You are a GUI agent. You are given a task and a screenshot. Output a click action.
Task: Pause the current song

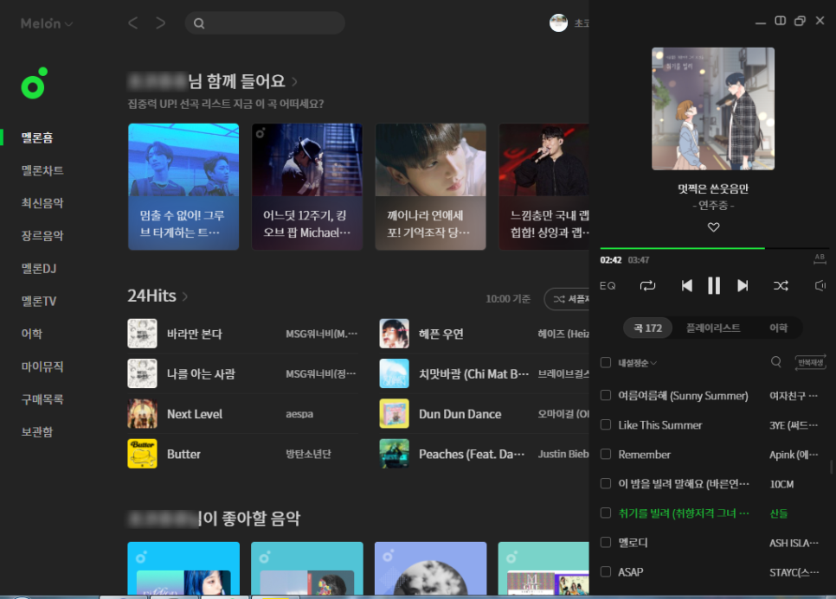(714, 286)
